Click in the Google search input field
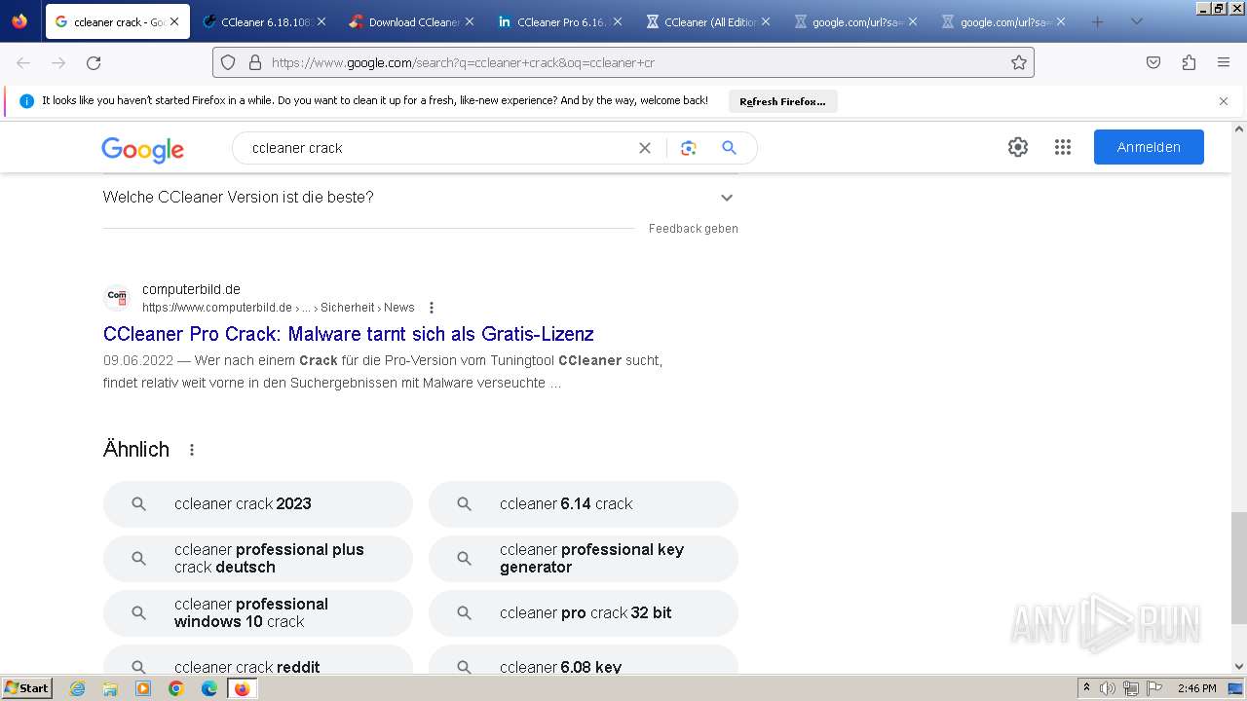The height and width of the screenshot is (701, 1247). [438, 148]
